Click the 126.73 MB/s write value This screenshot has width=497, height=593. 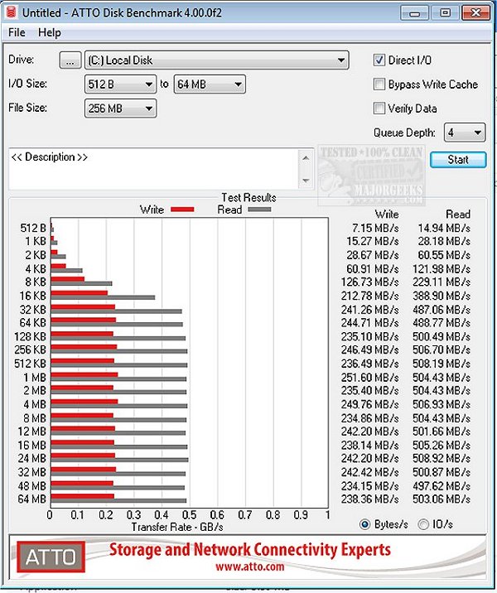pos(369,282)
